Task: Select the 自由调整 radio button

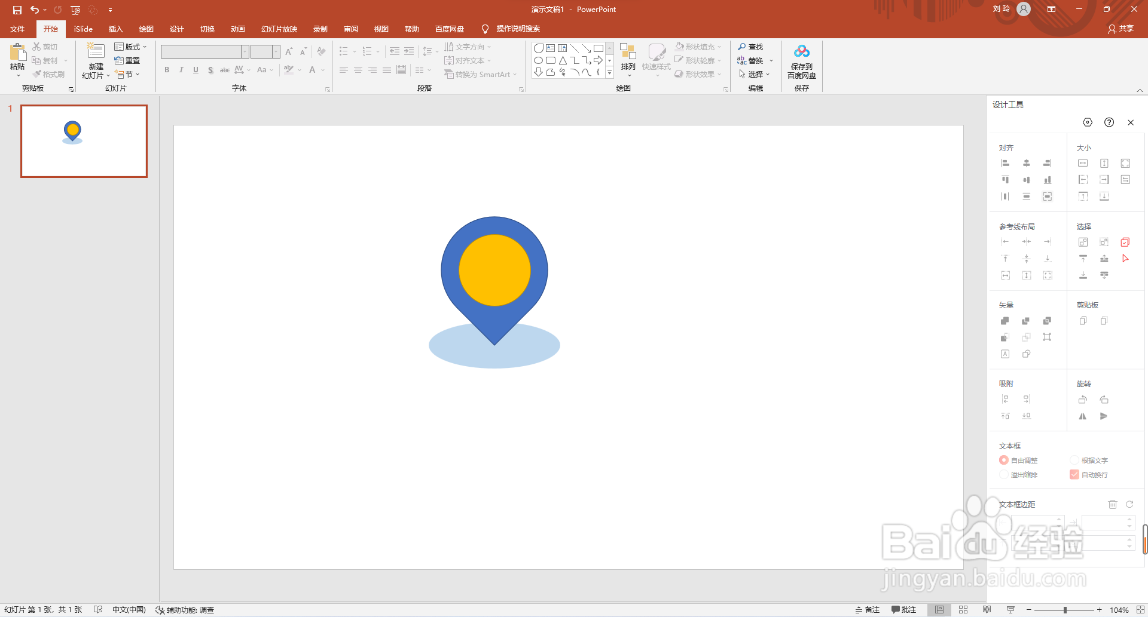Action: click(1004, 460)
